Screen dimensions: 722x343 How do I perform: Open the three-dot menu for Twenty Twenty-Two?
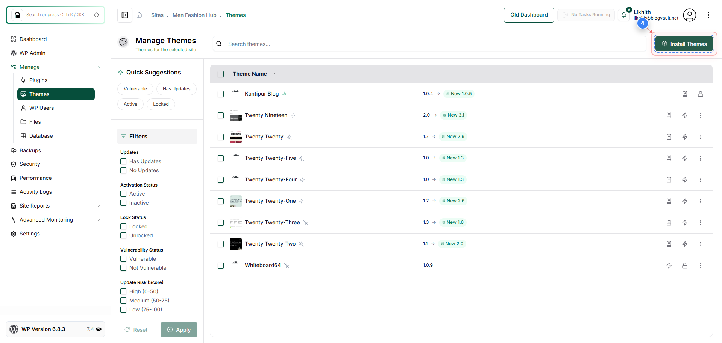pyautogui.click(x=701, y=244)
